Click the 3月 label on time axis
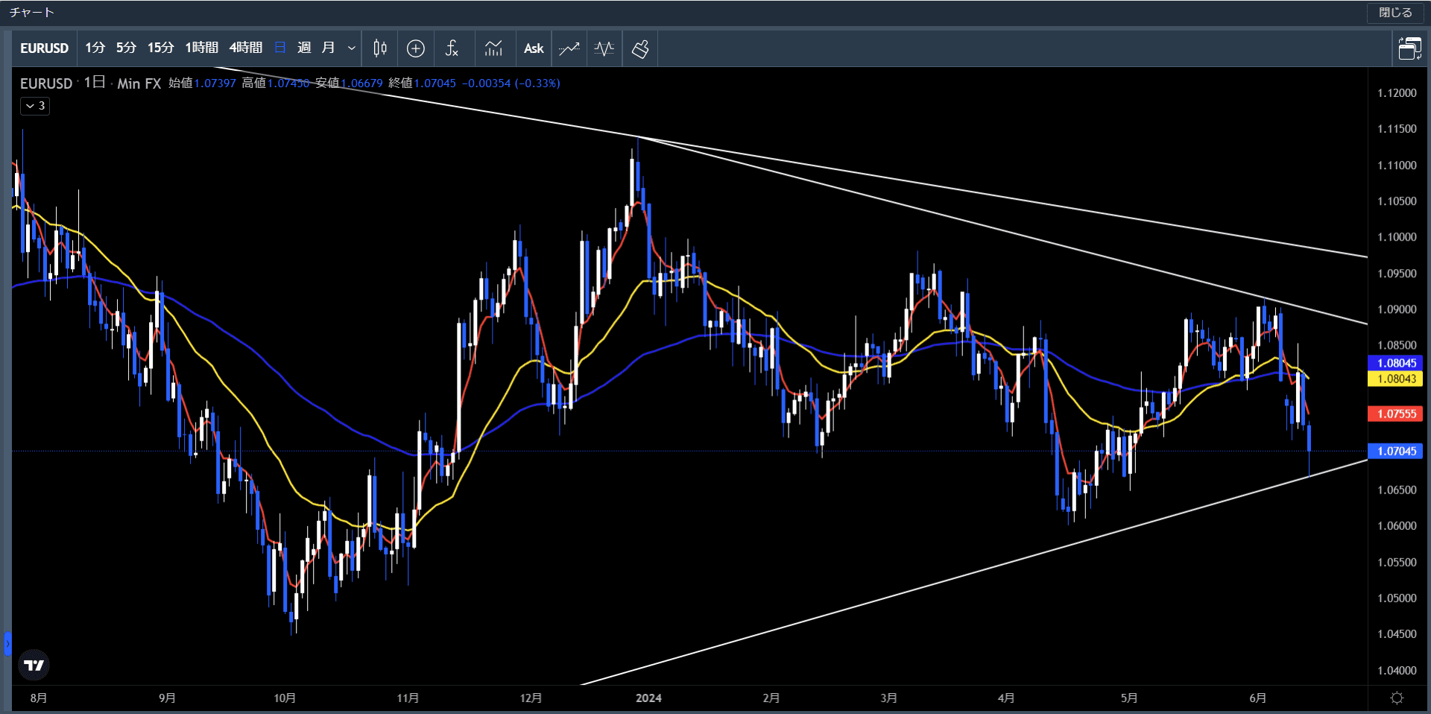The height and width of the screenshot is (714, 1431). (x=888, y=698)
